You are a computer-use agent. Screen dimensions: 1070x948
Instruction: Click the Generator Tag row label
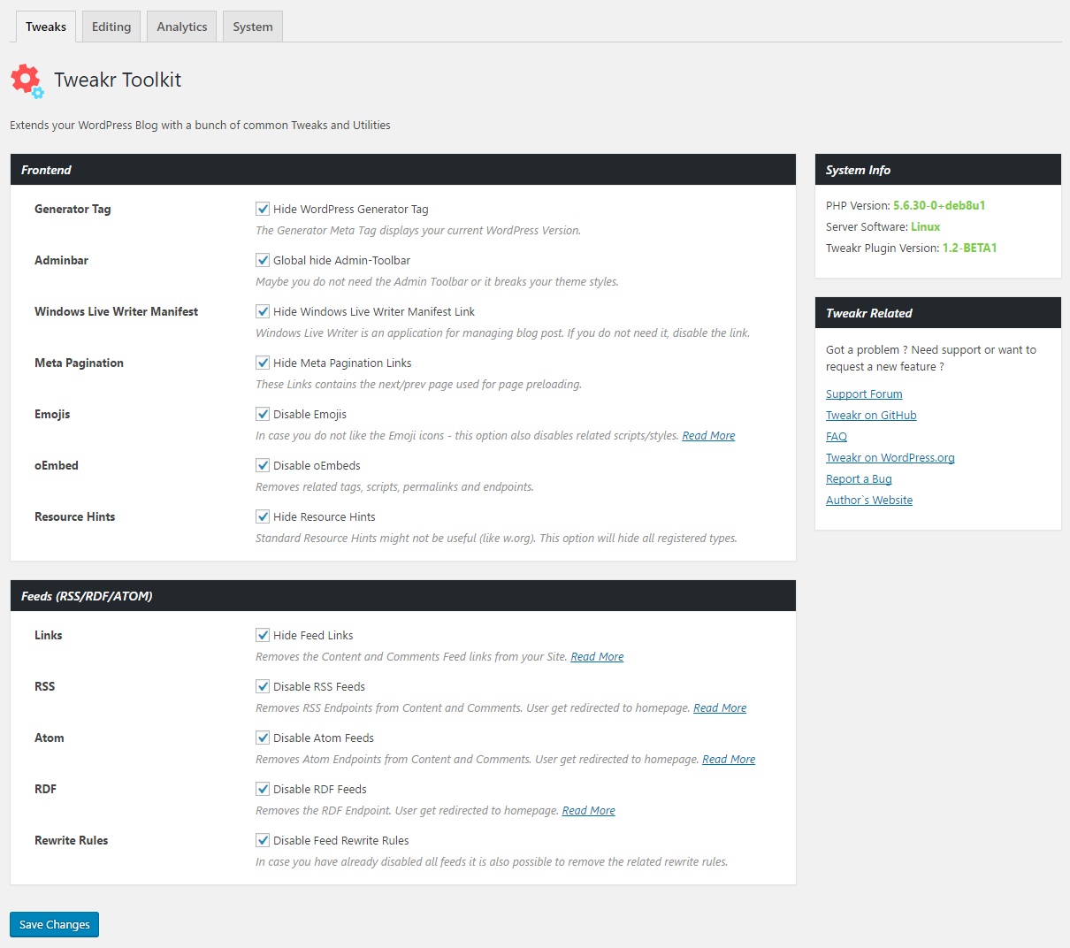click(73, 209)
